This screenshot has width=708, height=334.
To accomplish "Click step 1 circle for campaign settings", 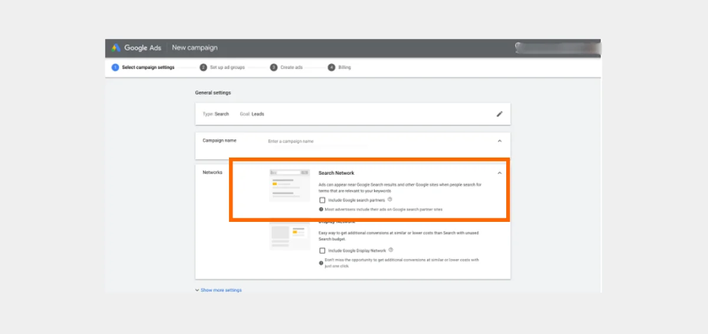I will (116, 67).
